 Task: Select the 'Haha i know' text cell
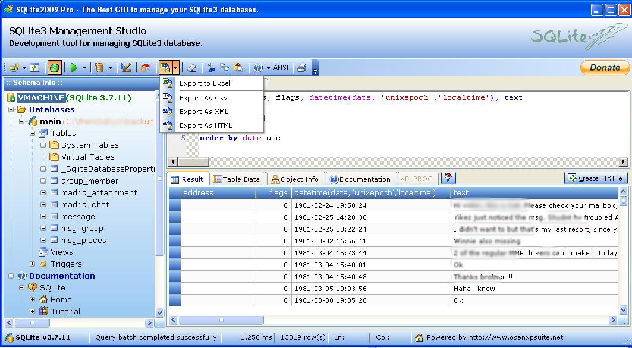[x=534, y=289]
